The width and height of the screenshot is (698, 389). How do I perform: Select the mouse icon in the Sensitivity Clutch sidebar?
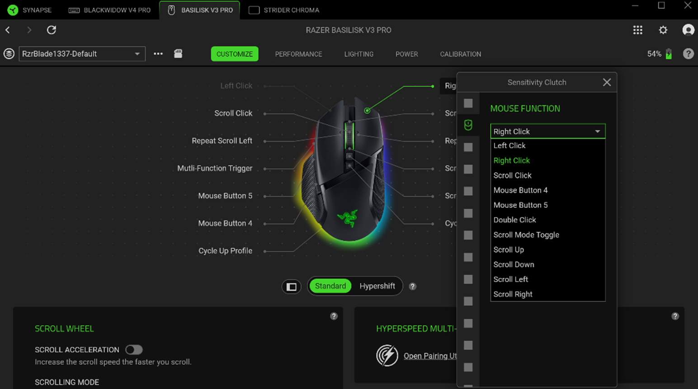pyautogui.click(x=468, y=125)
